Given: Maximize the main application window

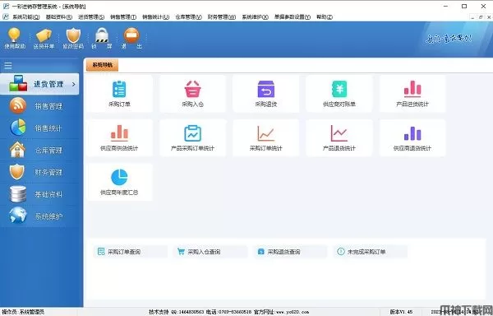Looking at the screenshot, I should pos(464,6).
